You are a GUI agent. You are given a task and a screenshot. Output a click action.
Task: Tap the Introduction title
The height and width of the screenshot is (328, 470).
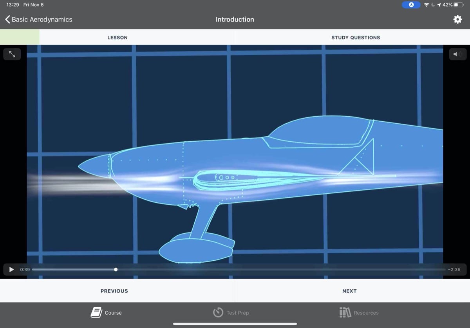(235, 19)
